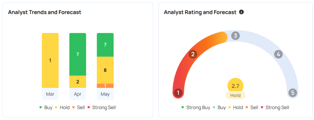Screen dimensions: 314x120
Task: Click gauge marker number 5
Action: [x=293, y=93]
